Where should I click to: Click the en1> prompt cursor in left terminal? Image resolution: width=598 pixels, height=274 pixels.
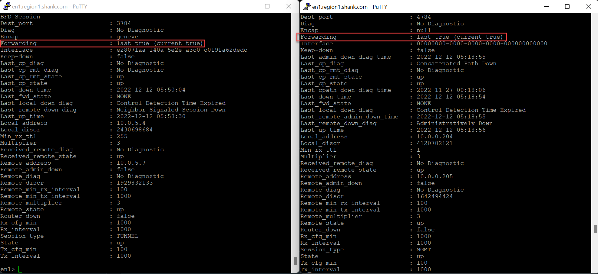20,269
